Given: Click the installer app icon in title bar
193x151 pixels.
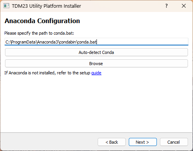Looking at the screenshot, I should (7, 6).
